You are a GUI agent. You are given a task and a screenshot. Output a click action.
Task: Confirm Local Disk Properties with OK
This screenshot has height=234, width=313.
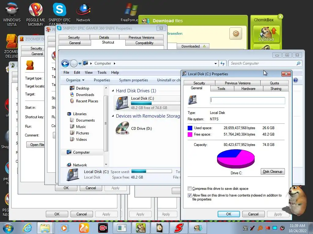(x=229, y=214)
